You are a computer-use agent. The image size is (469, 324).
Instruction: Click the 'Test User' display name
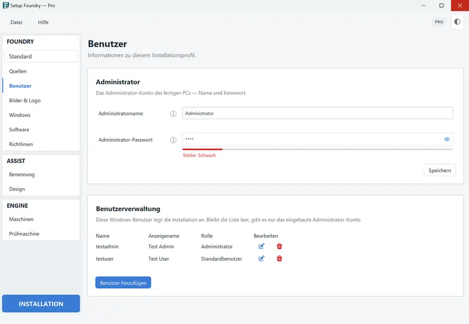[x=158, y=259]
